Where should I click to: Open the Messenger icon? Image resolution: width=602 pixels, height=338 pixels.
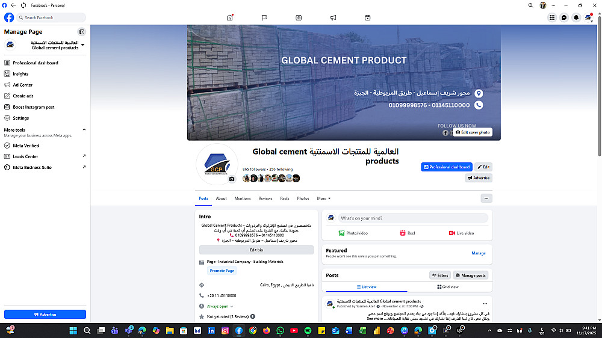(x=564, y=17)
